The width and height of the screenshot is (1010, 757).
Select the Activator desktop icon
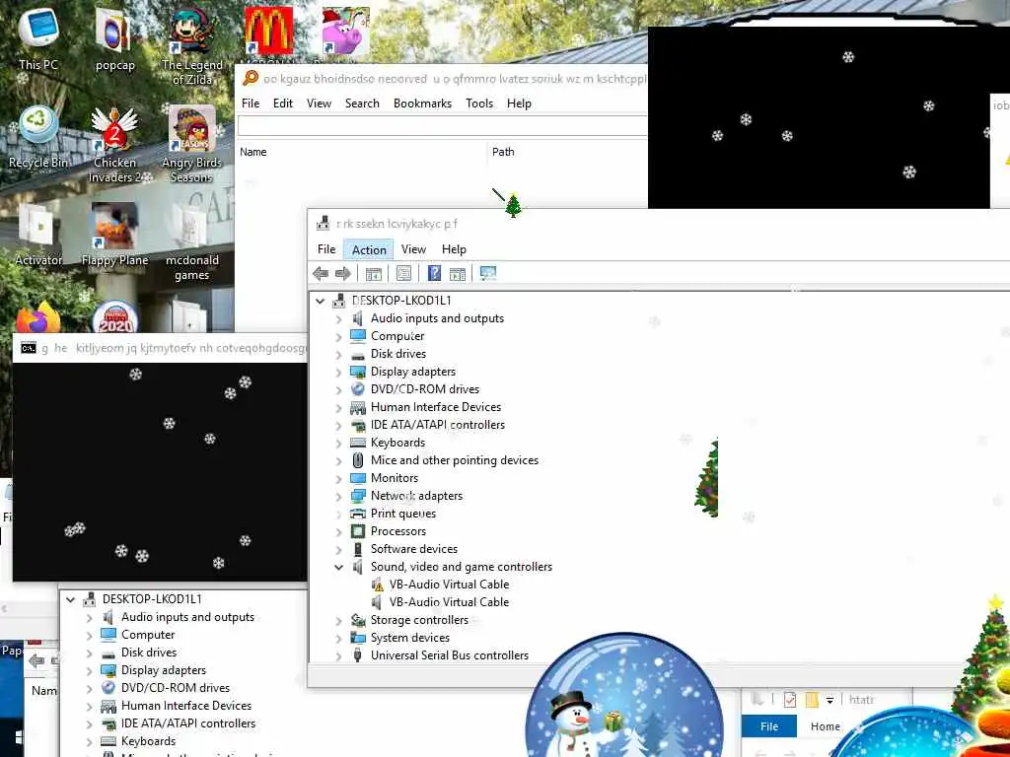coord(38,236)
